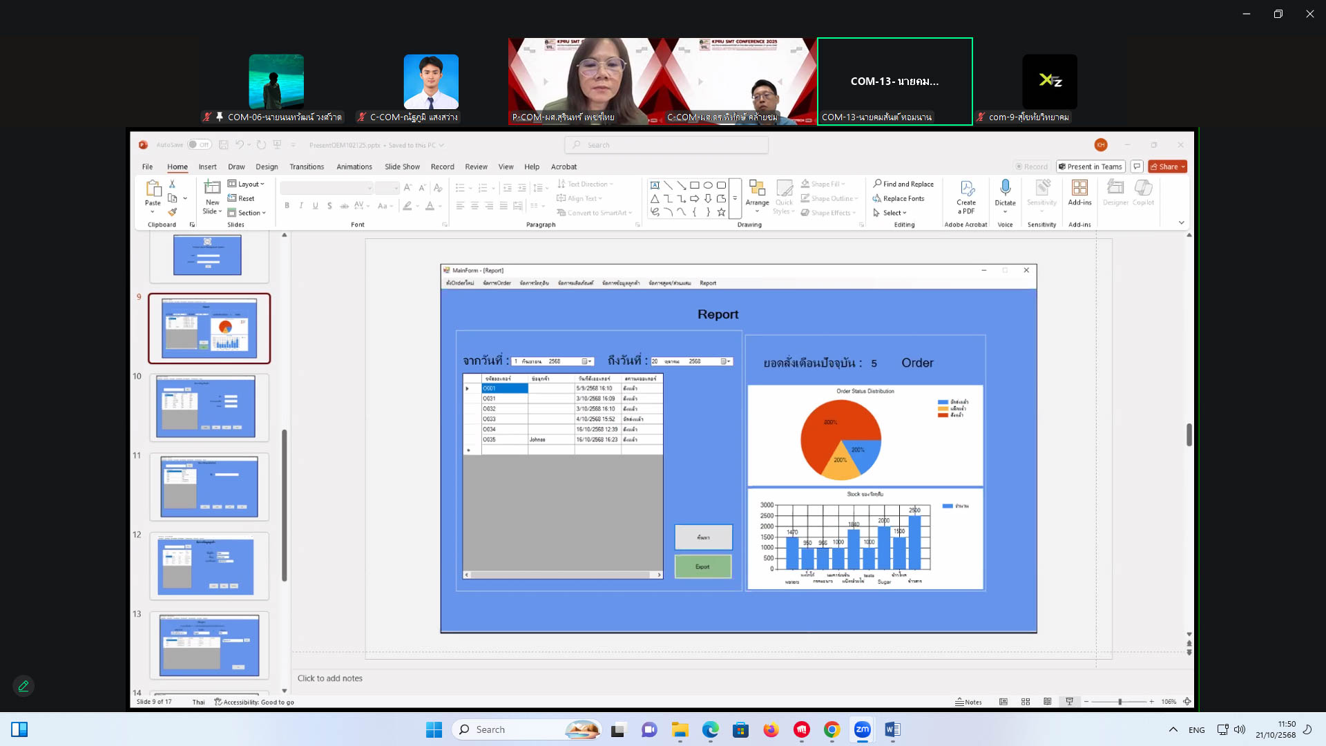Expand the Select dropdown in Editing
Viewport: 1326px width, 746px height.
tap(890, 213)
